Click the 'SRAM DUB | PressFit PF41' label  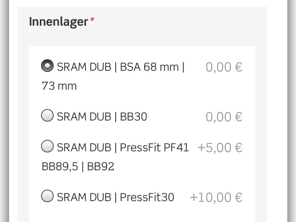[123, 148]
